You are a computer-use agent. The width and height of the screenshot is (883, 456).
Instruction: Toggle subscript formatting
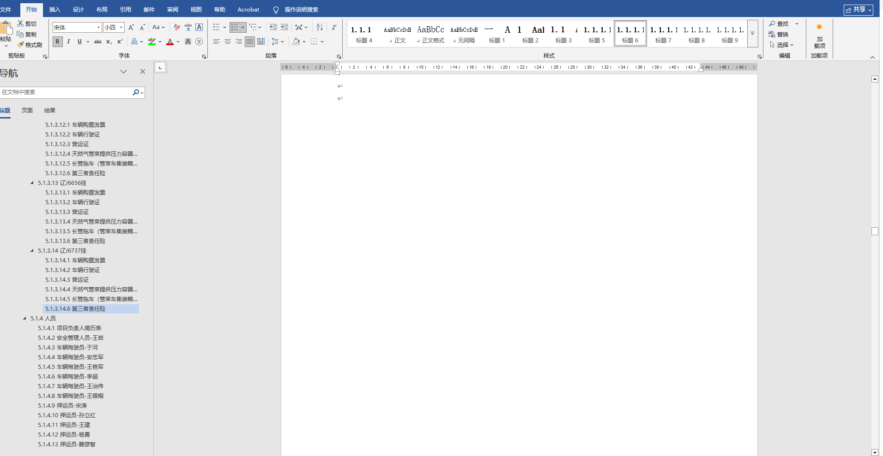click(x=109, y=41)
